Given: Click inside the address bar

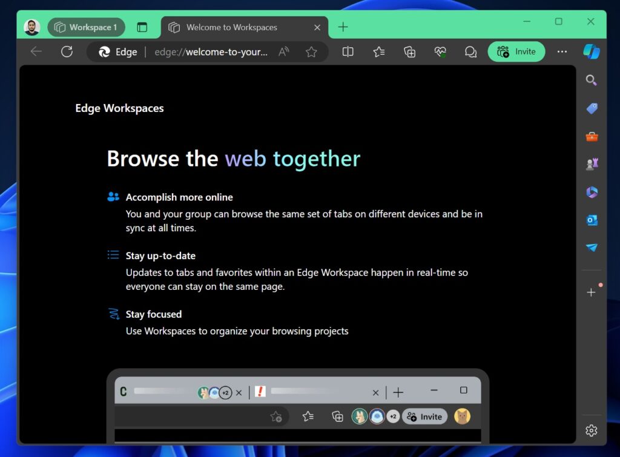Looking at the screenshot, I should [206, 51].
